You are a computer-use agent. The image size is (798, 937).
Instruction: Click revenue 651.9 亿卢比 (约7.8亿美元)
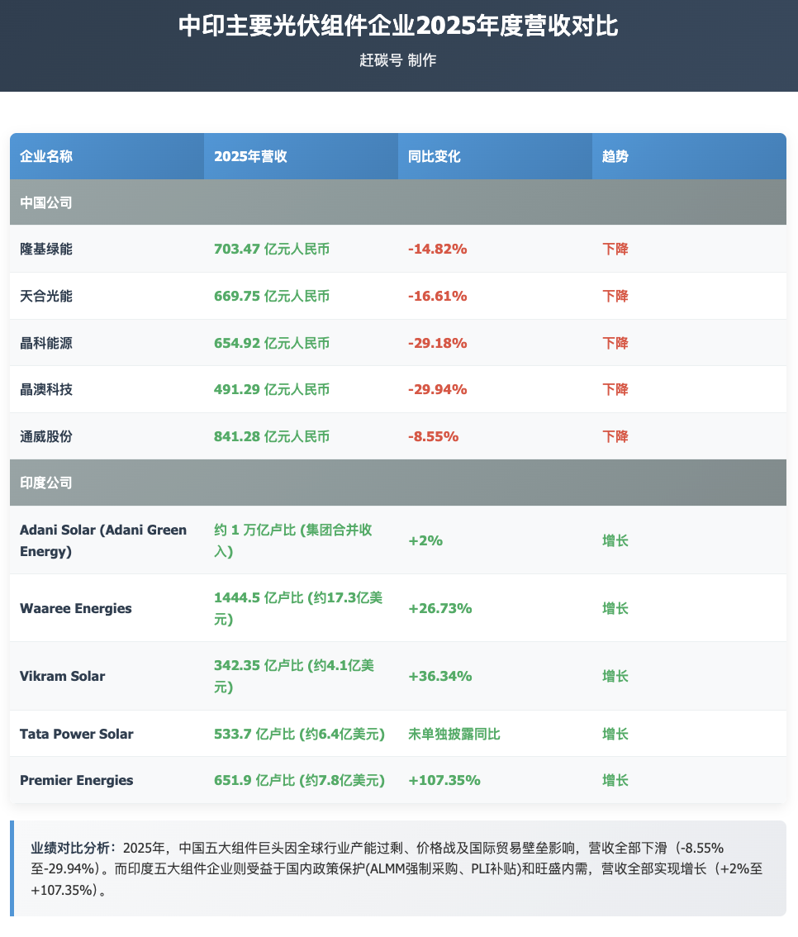coord(299,781)
